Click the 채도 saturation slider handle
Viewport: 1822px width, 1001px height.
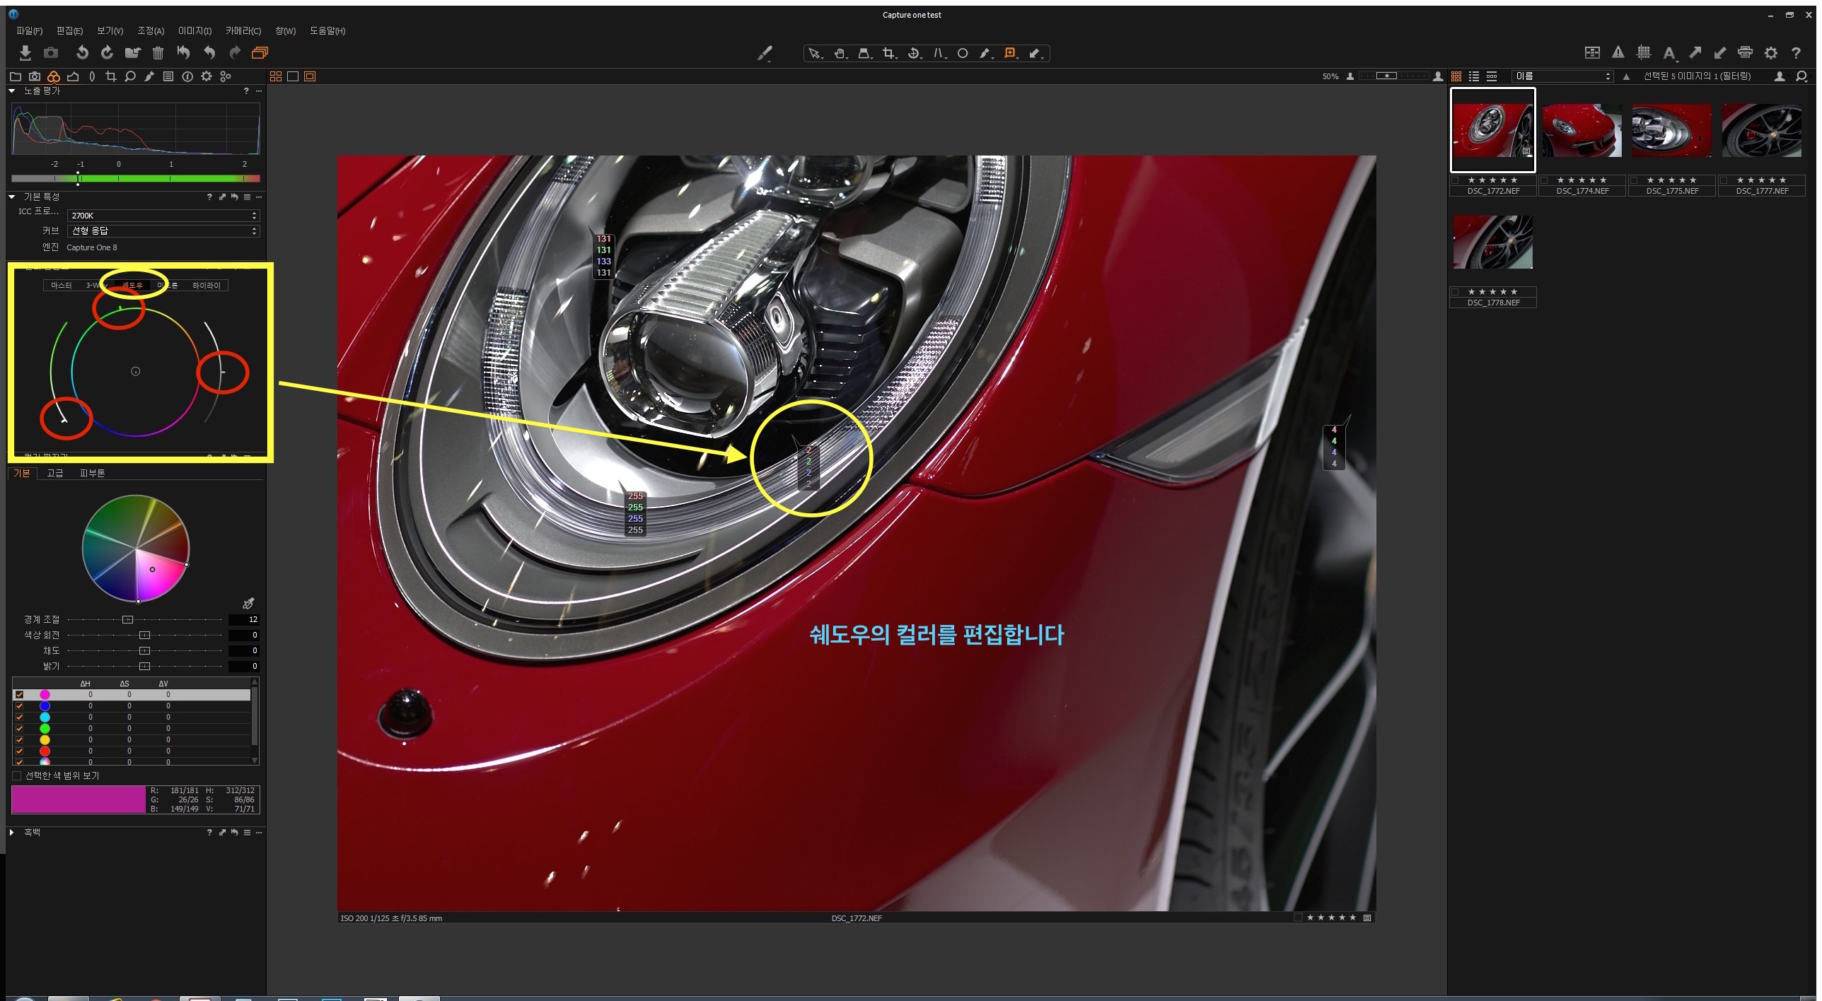pos(144,650)
